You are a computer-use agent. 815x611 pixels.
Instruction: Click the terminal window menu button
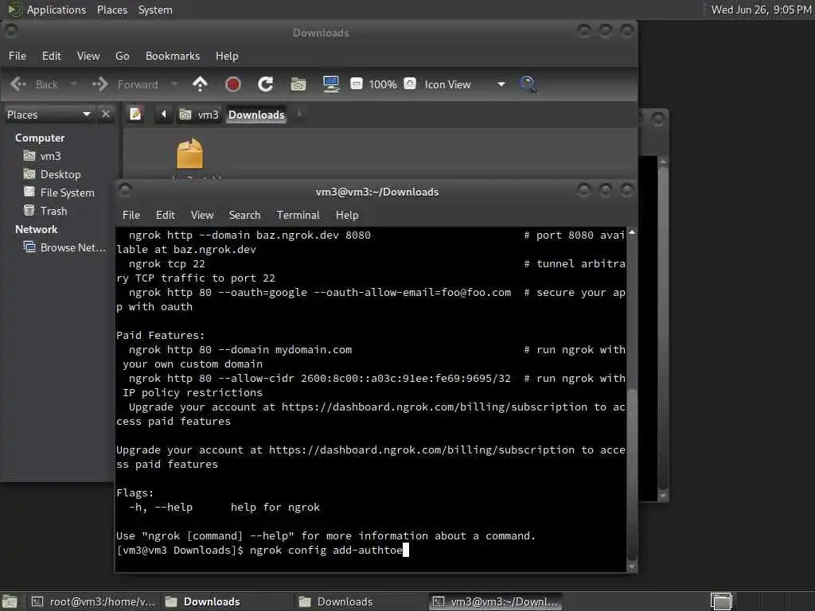point(125,191)
